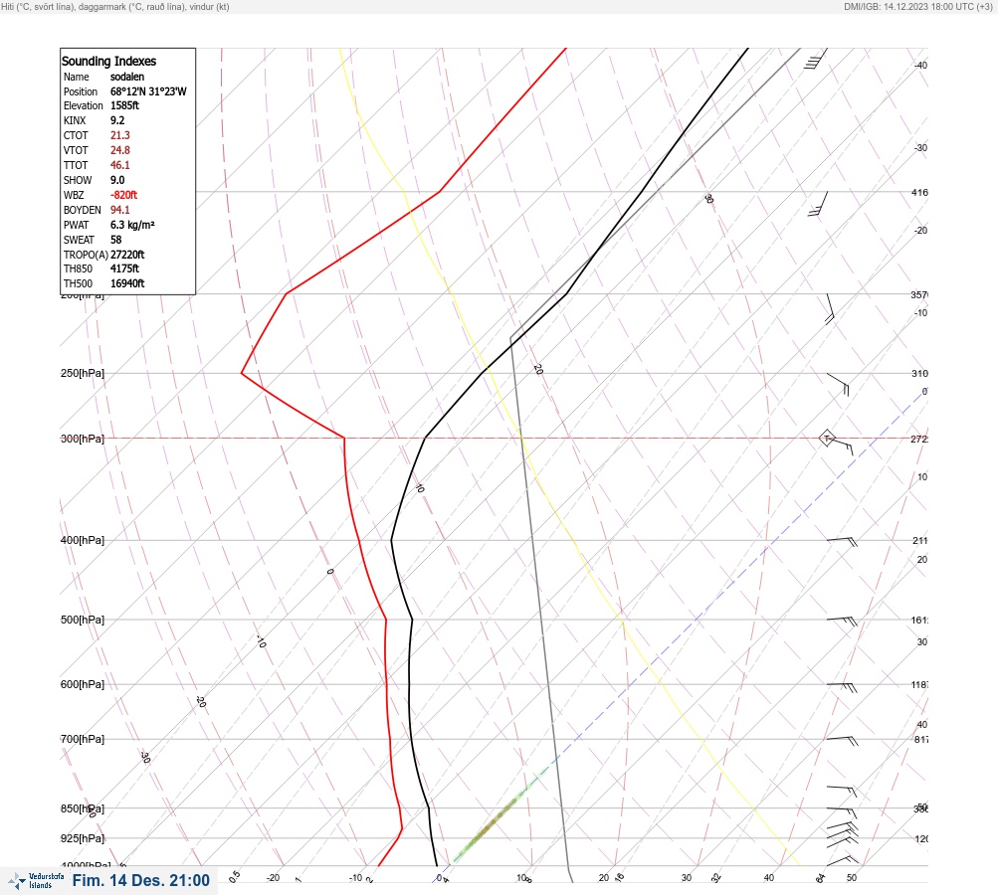This screenshot has width=998, height=895.
Task: Click the TH500 value 16940ft
Action: pyautogui.click(x=127, y=283)
